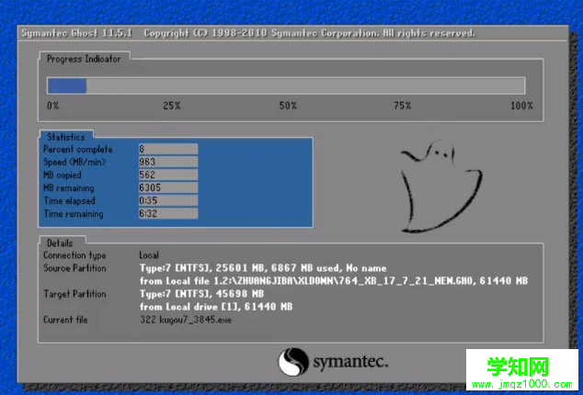Viewport: 583px width, 395px height.
Task: Click the 25% progress label
Action: pyautogui.click(x=172, y=106)
